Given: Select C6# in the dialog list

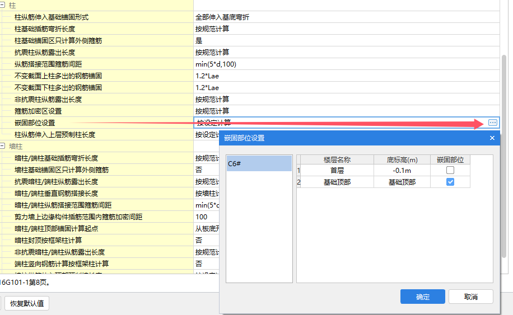Looking at the screenshot, I should click(x=259, y=163).
